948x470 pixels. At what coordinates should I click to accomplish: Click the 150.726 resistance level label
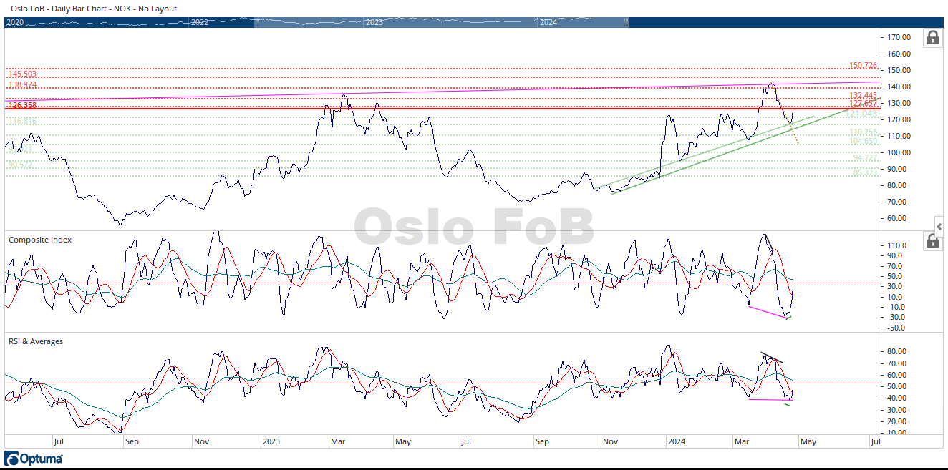(863, 66)
